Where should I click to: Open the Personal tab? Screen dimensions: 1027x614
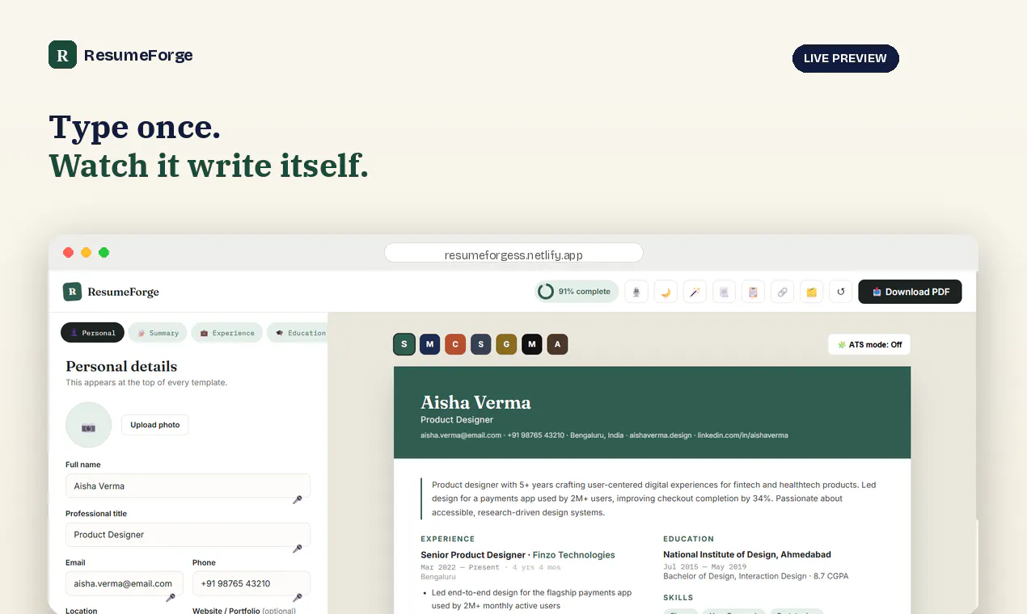[93, 333]
